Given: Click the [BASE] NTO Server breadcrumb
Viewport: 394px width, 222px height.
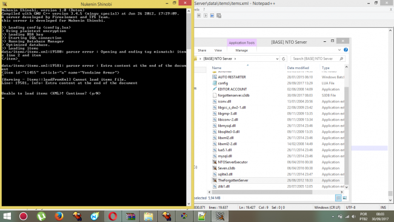Looking at the screenshot, I should 218,59.
